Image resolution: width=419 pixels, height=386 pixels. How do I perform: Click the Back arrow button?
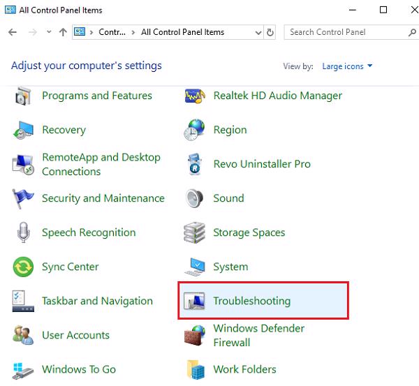[x=13, y=32]
